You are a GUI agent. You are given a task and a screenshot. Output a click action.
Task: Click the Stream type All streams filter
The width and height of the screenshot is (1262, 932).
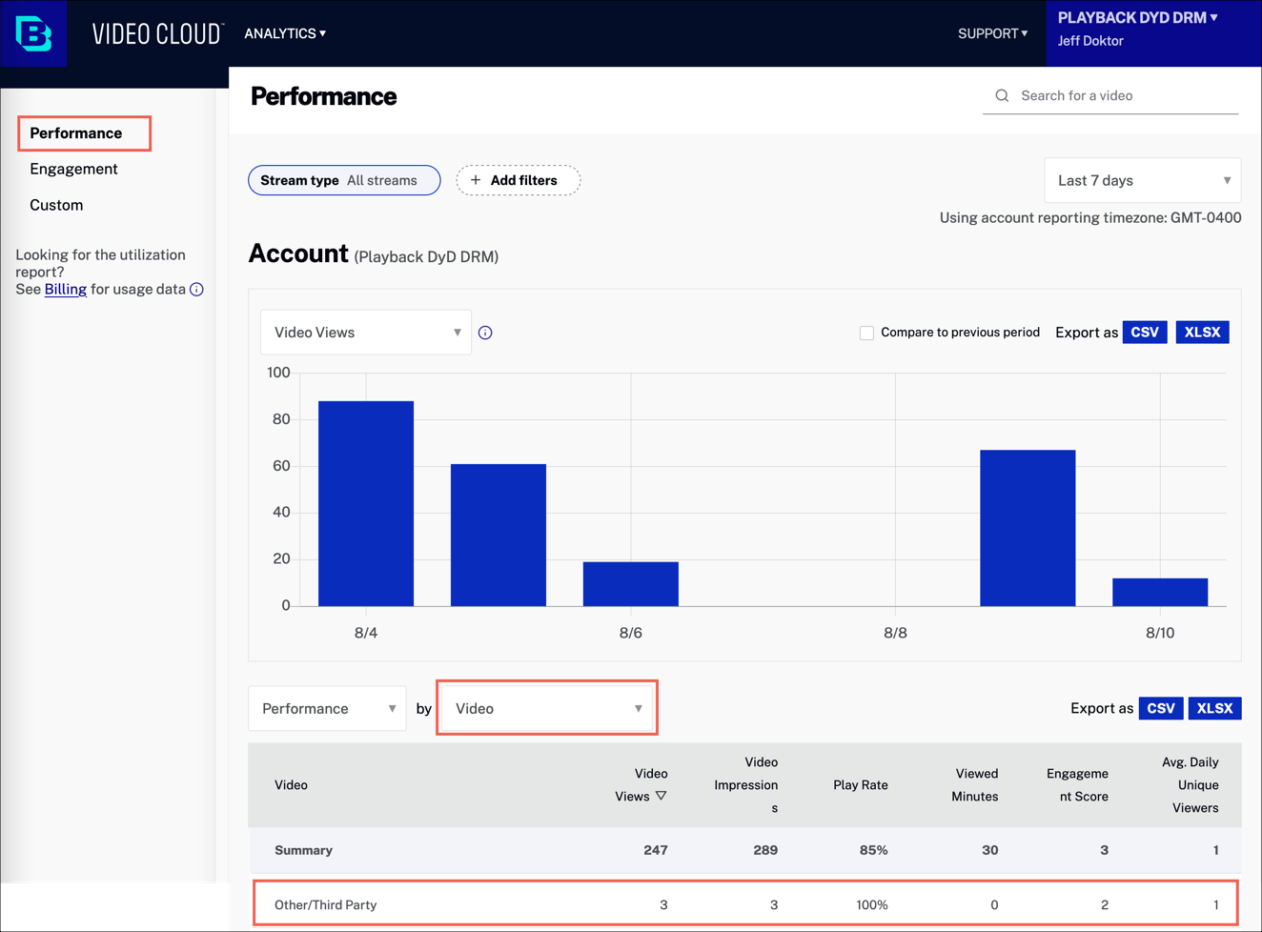pyautogui.click(x=344, y=180)
